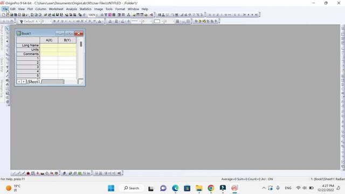Click the Print icon beside zoom box

(x=102, y=15)
